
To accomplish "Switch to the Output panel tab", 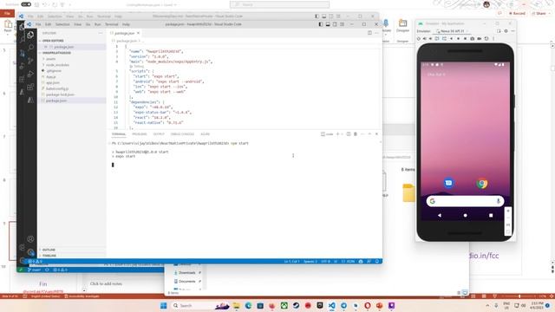I will tap(159, 134).
